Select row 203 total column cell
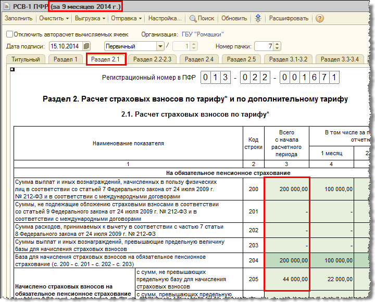The height and width of the screenshot is (302, 375). pos(286,245)
